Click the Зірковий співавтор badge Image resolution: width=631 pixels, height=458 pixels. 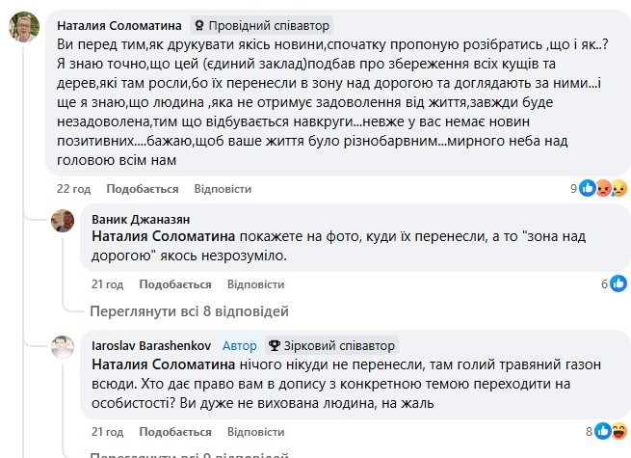tap(331, 345)
